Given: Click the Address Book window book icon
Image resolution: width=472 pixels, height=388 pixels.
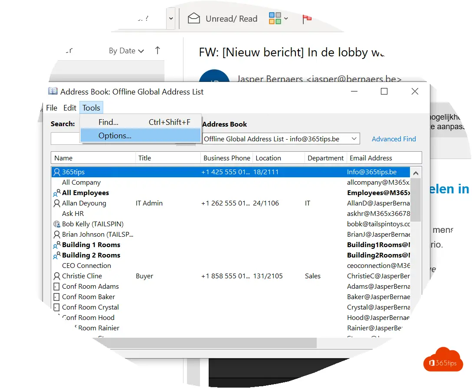Looking at the screenshot, I should pos(53,91).
